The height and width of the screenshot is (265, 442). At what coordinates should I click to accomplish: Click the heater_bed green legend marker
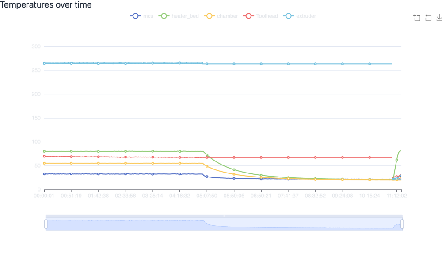click(x=164, y=16)
